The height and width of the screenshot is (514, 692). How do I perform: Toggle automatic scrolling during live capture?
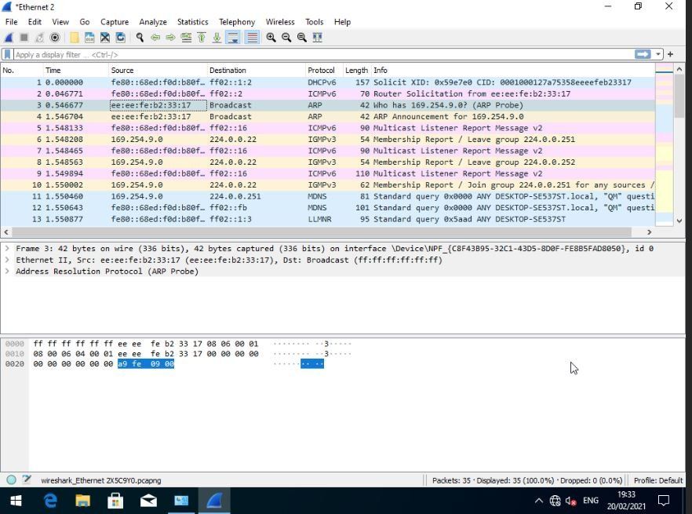tap(232, 38)
